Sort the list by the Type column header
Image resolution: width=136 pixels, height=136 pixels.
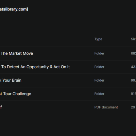click(x=98, y=39)
